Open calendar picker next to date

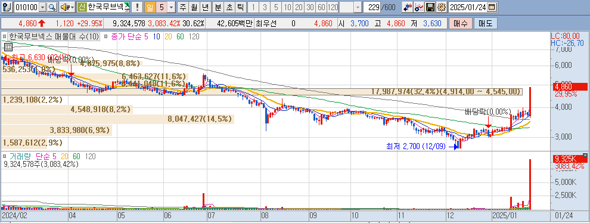tap(492, 7)
